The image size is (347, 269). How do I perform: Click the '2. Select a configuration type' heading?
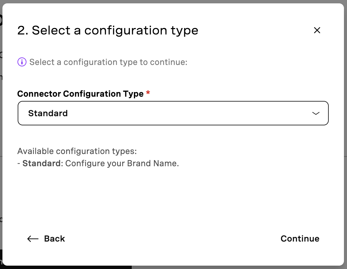tap(108, 30)
